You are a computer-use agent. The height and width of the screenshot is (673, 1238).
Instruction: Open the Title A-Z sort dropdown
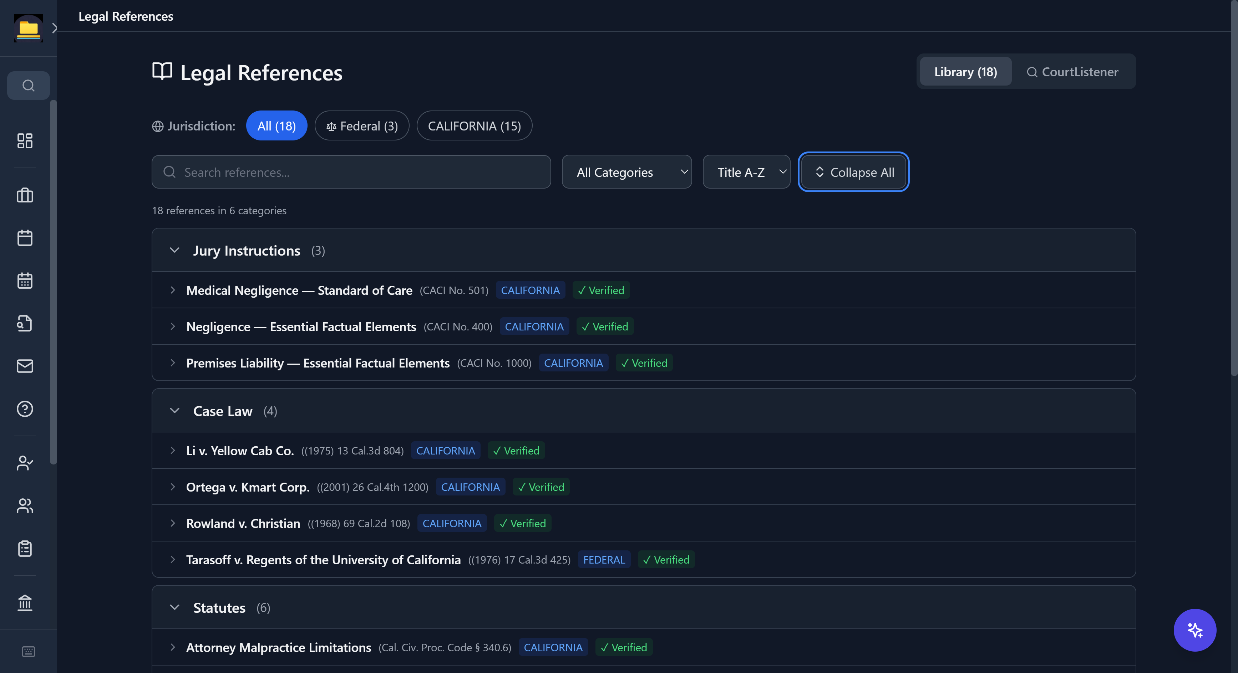click(746, 172)
